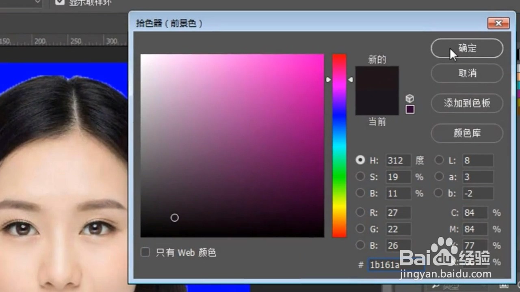520x292 pixels.
Task: Open the dropdown at the top-left corner
Action: coord(22,2)
